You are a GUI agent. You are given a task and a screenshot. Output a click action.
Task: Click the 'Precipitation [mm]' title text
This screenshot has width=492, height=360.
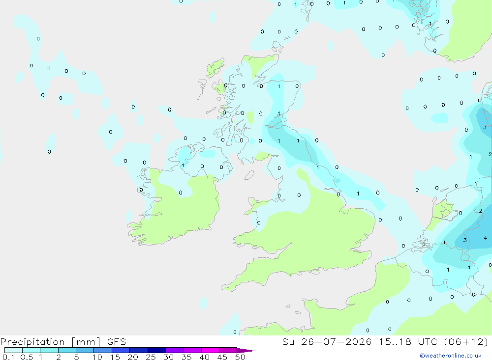[51, 342]
